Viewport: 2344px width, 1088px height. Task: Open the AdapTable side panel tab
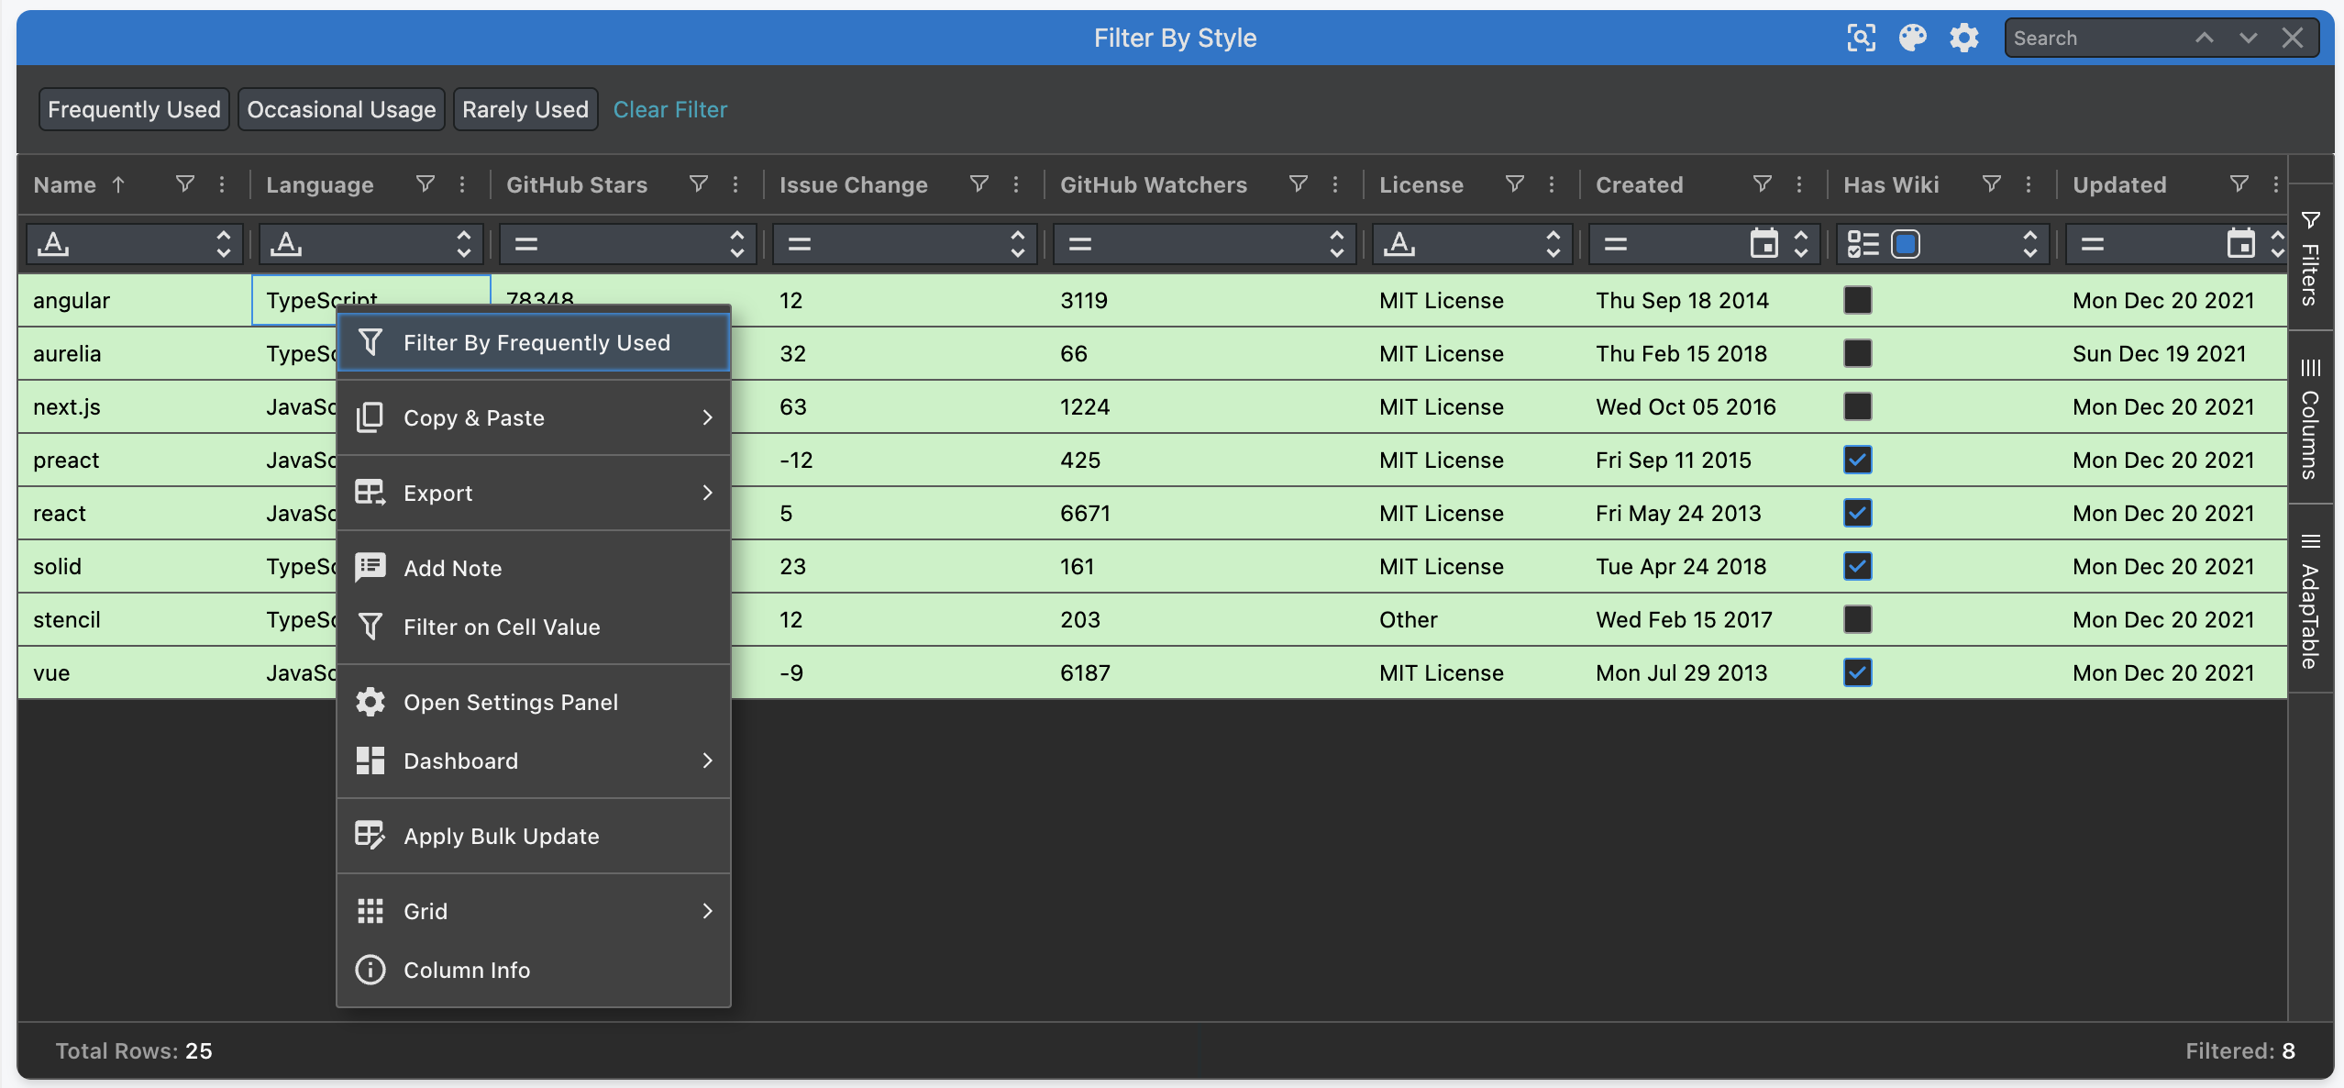pos(2310,600)
